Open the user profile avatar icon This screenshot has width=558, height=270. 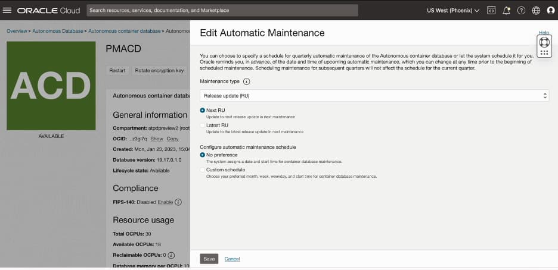point(550,10)
